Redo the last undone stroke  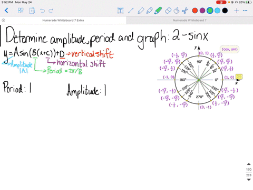click(51, 11)
